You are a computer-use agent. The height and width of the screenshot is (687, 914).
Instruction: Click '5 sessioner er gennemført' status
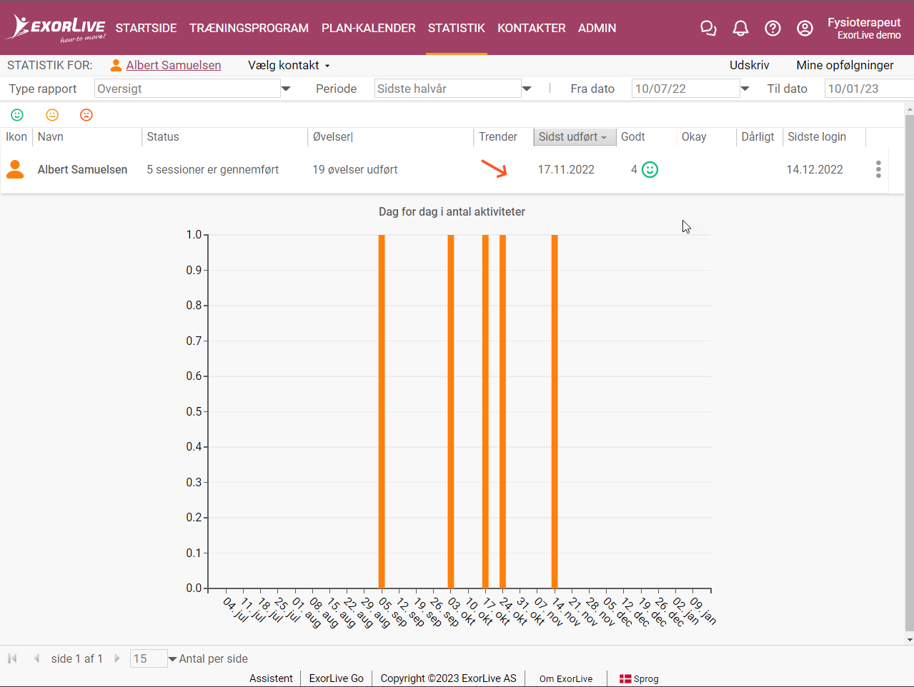213,169
